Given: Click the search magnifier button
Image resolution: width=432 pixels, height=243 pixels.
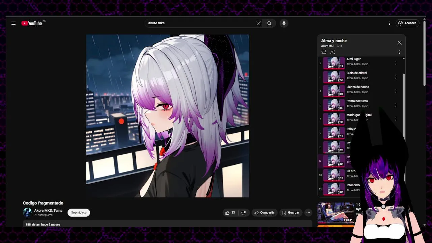Looking at the screenshot, I should pos(269,23).
